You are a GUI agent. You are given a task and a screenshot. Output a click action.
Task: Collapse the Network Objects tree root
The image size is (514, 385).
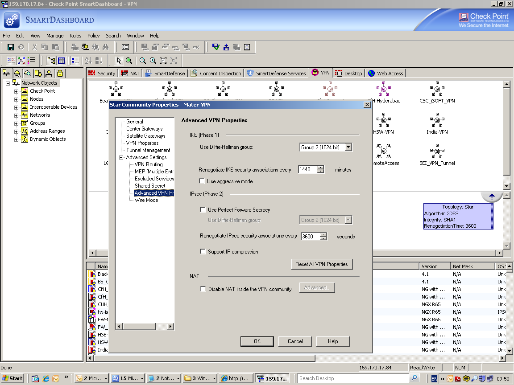click(x=8, y=83)
